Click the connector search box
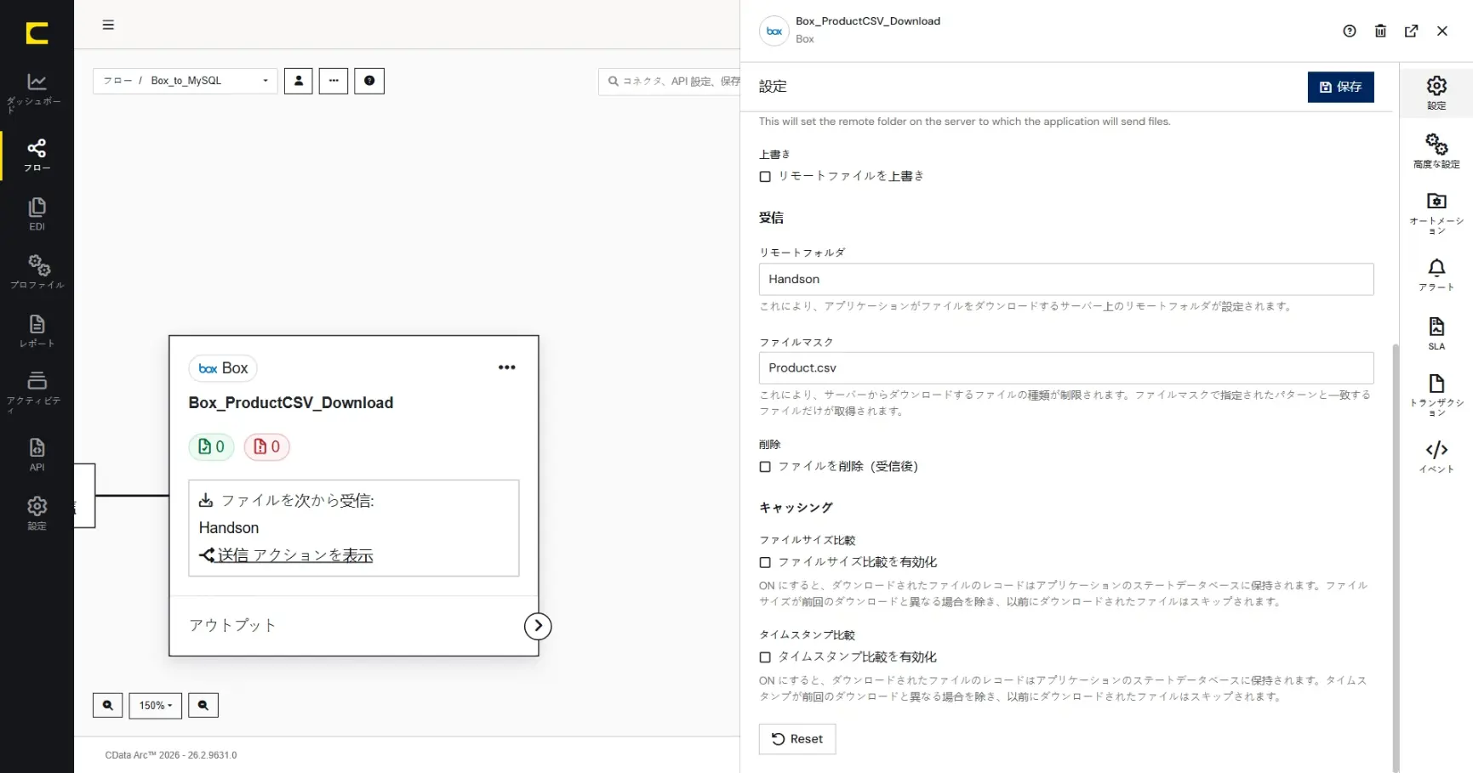This screenshot has width=1473, height=773. click(670, 82)
